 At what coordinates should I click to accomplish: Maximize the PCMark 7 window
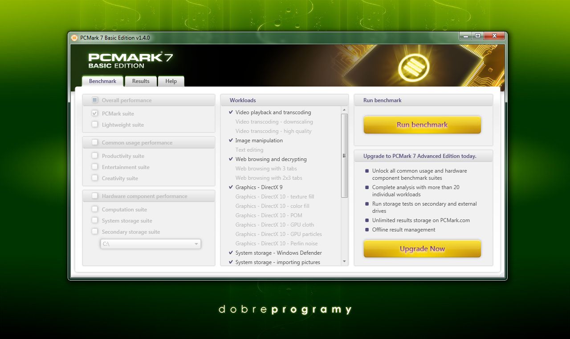tap(477, 36)
